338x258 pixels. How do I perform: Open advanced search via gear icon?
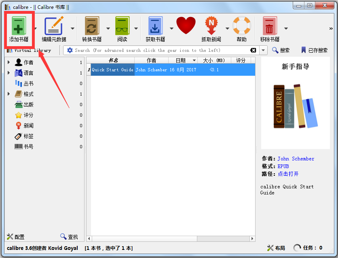tap(70, 50)
